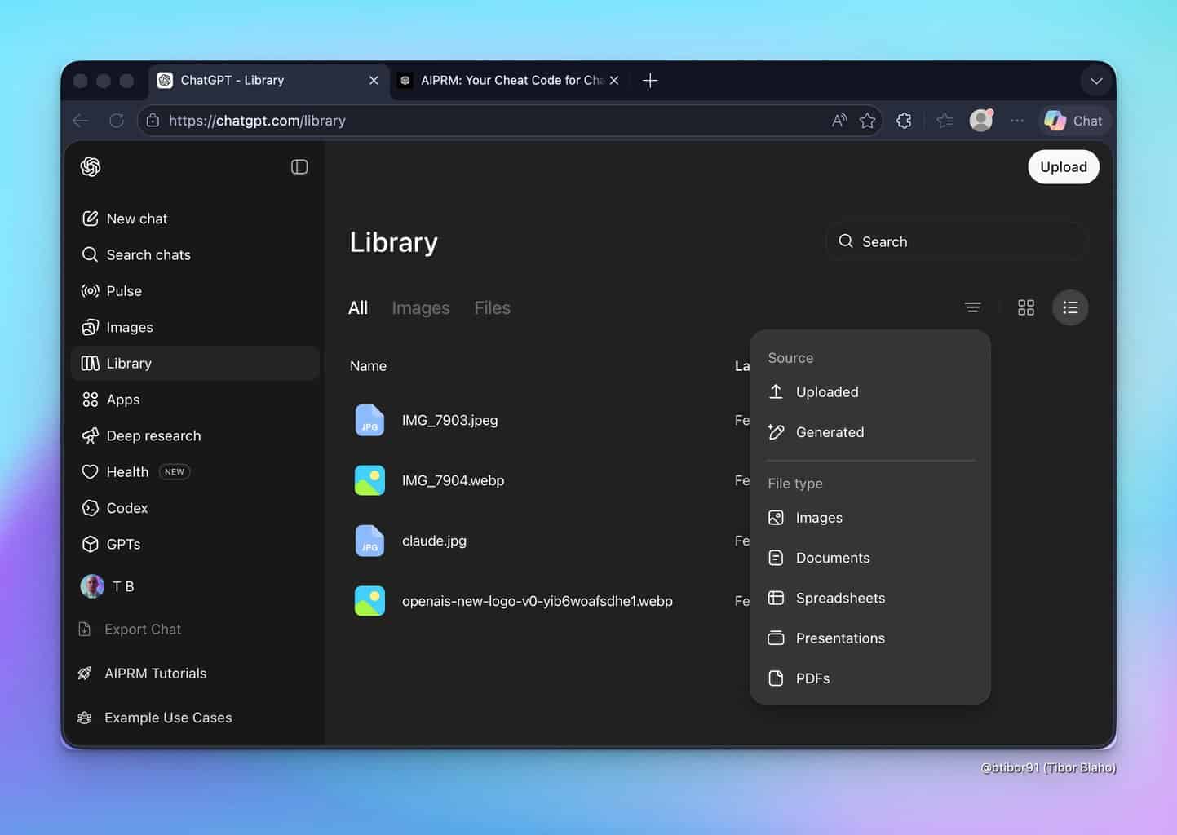Click the Upload button

1063,166
